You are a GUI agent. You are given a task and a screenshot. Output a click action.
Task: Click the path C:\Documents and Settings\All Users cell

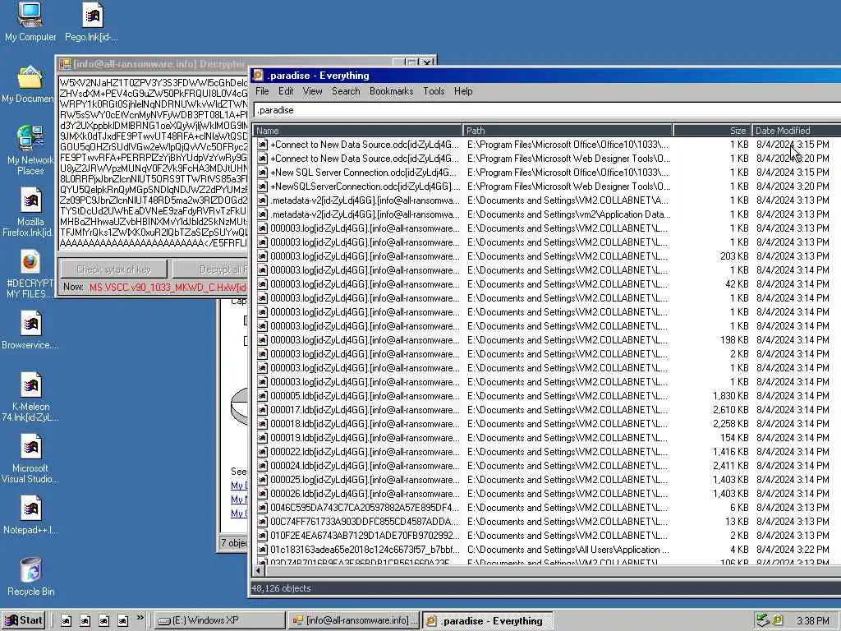[568, 550]
